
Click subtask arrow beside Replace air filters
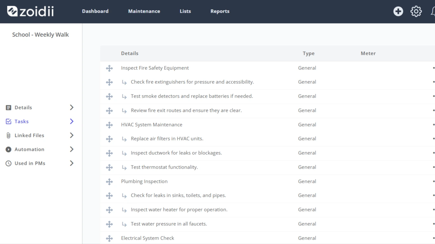[x=124, y=139]
